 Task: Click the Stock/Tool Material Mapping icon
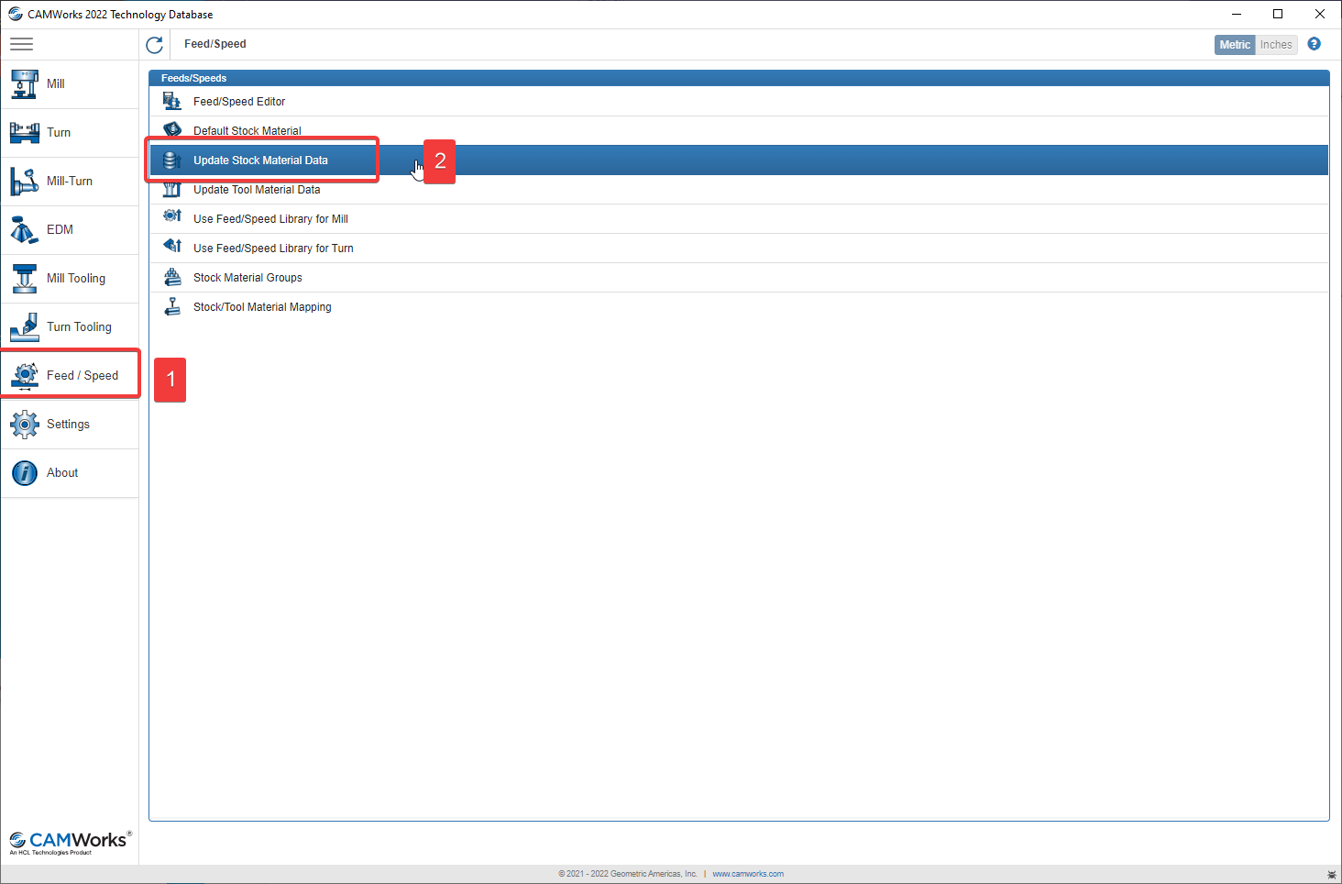172,306
